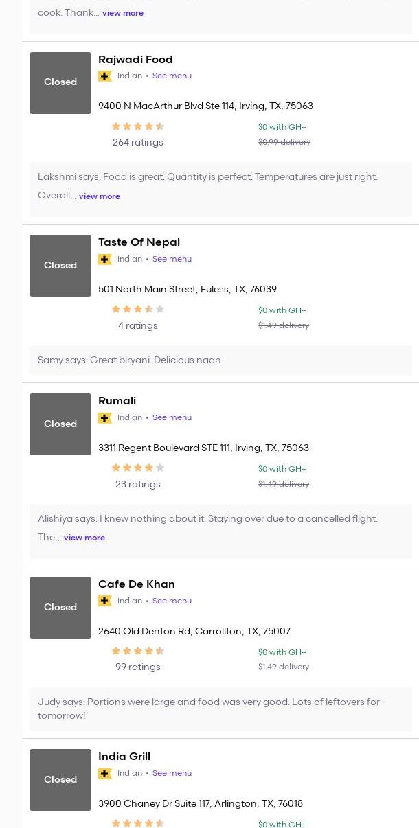Open See menu for Cafe De Khan

(172, 601)
